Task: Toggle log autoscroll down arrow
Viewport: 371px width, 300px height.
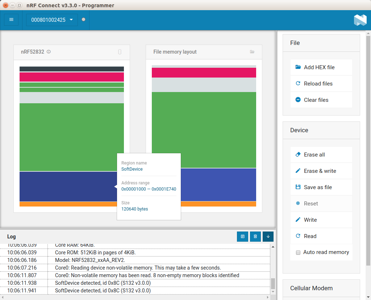Action: 268,237
